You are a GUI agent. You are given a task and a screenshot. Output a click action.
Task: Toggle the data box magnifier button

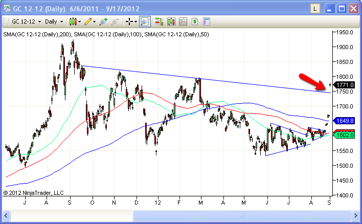pos(144,21)
